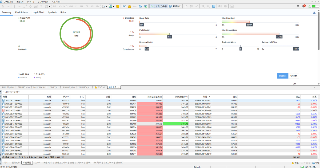The width and height of the screenshot is (320, 168).
Task: Switch chart to bar chart icon
Action: [x=186, y=6]
